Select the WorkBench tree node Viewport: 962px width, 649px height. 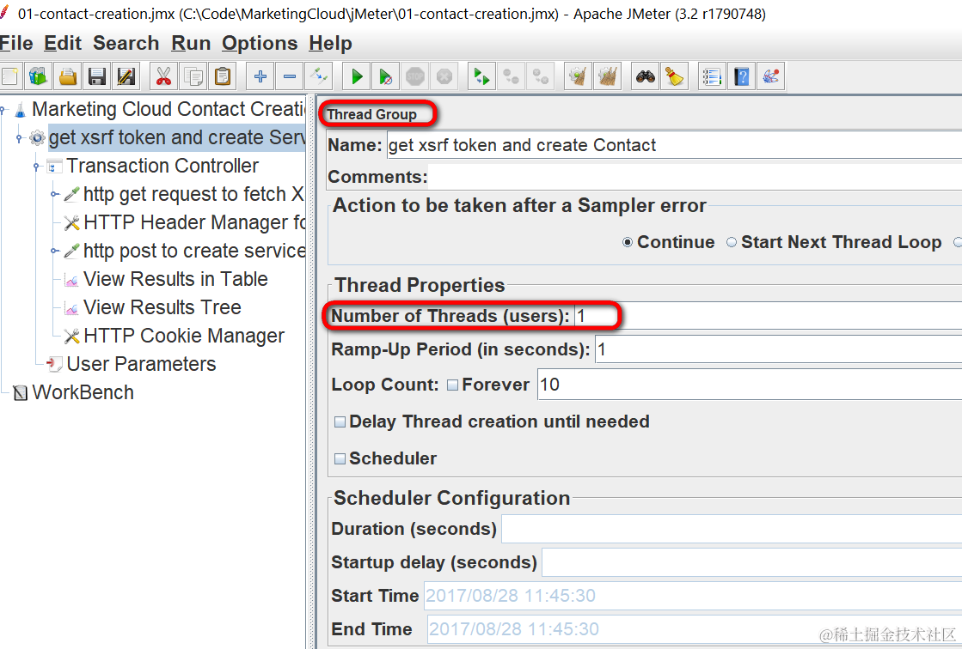tap(83, 392)
